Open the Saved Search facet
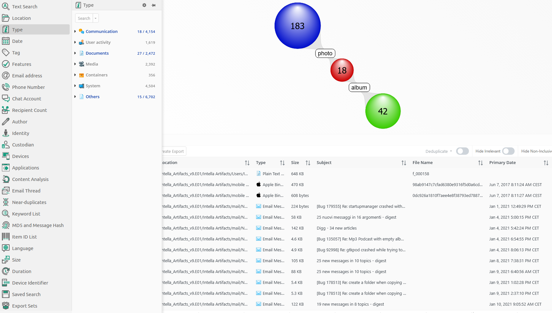Screen dimensions: 552x313 (x=26, y=294)
